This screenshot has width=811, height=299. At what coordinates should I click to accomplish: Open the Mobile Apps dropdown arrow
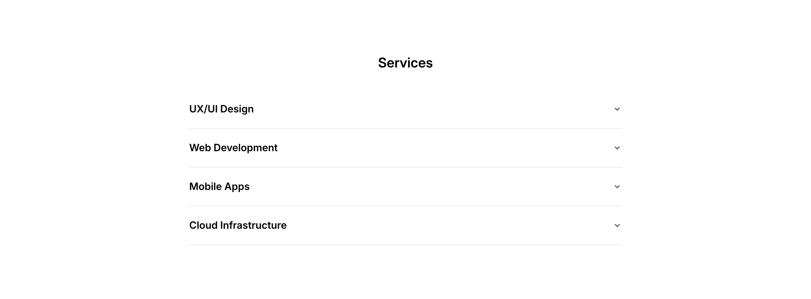point(617,187)
